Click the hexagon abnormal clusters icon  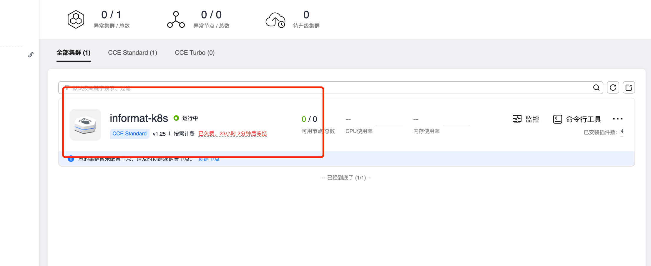click(x=76, y=19)
